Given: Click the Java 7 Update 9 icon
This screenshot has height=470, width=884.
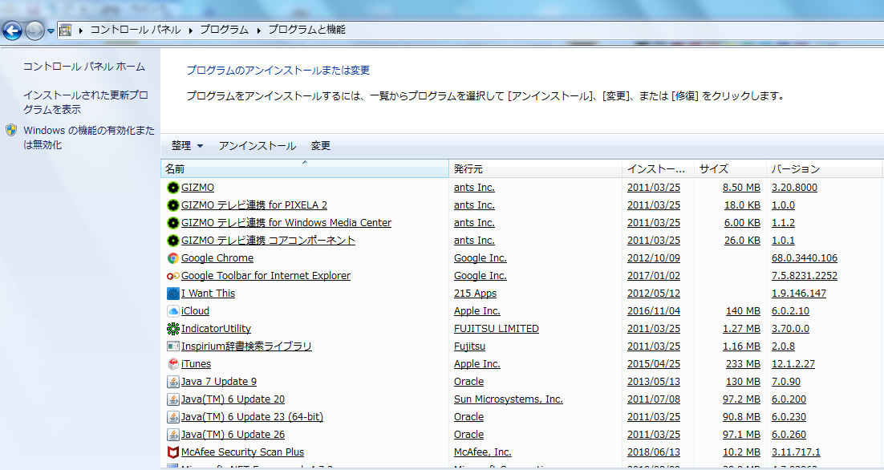Looking at the screenshot, I should pos(173,382).
